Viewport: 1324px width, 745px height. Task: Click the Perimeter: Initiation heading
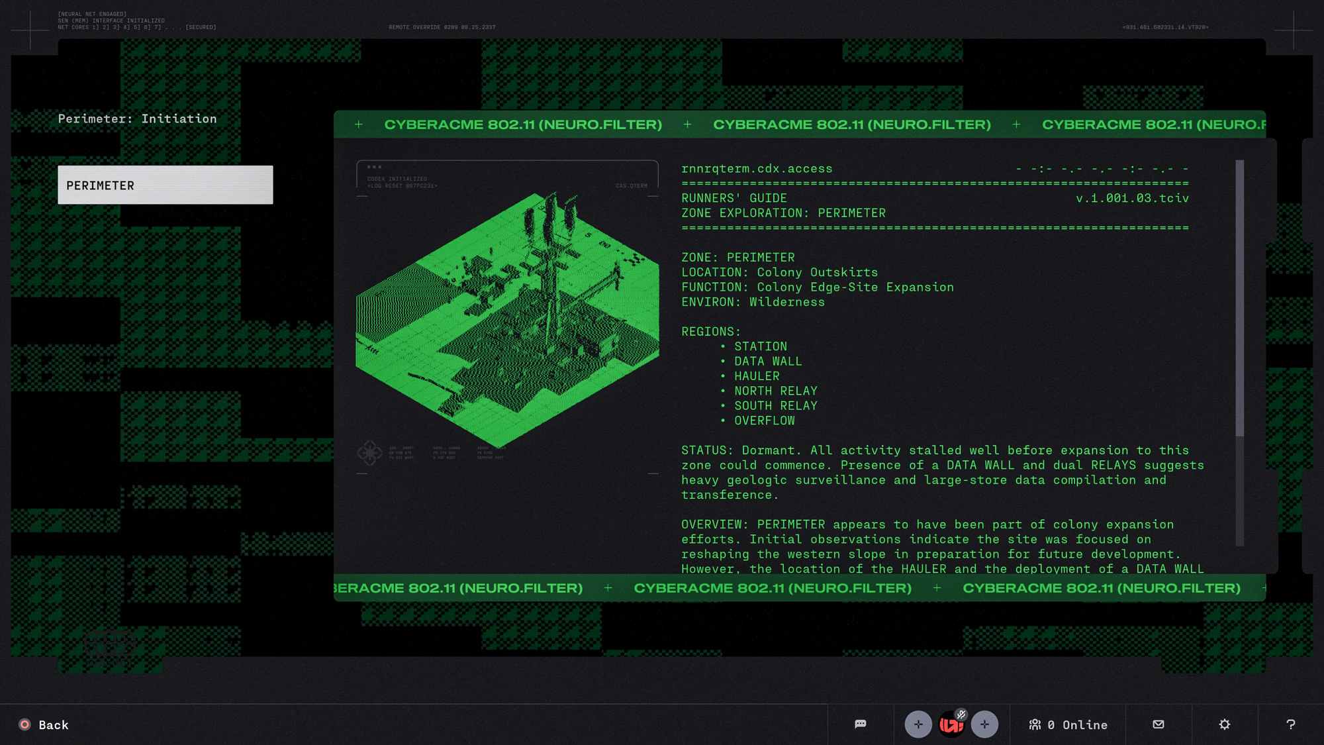tap(137, 119)
